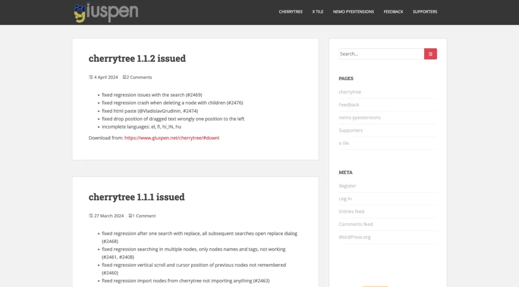Viewport: 519px width, 287px height.
Task: Open Supporters page in sidebar Pages
Action: point(351,130)
